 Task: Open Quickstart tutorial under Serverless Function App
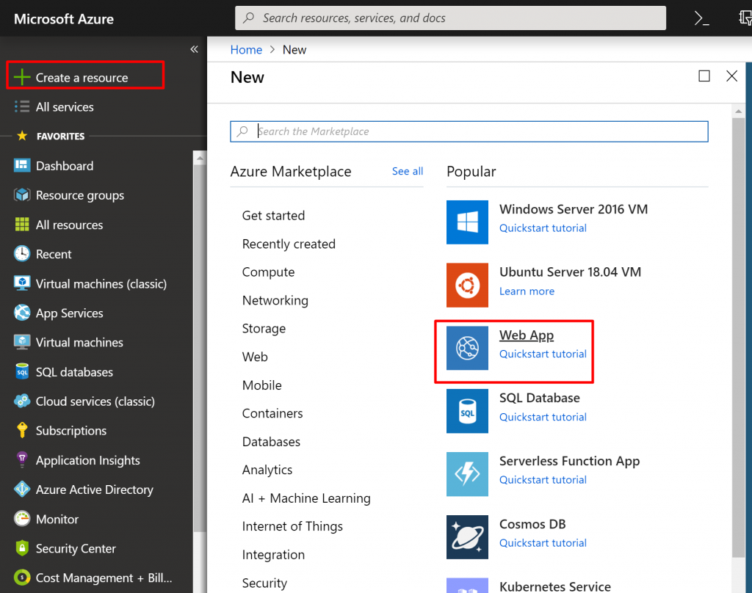543,480
